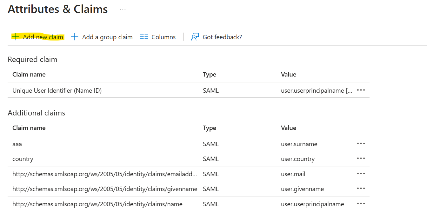
Task: Click Claim name header under Required claim
Action: pyautogui.click(x=29, y=75)
